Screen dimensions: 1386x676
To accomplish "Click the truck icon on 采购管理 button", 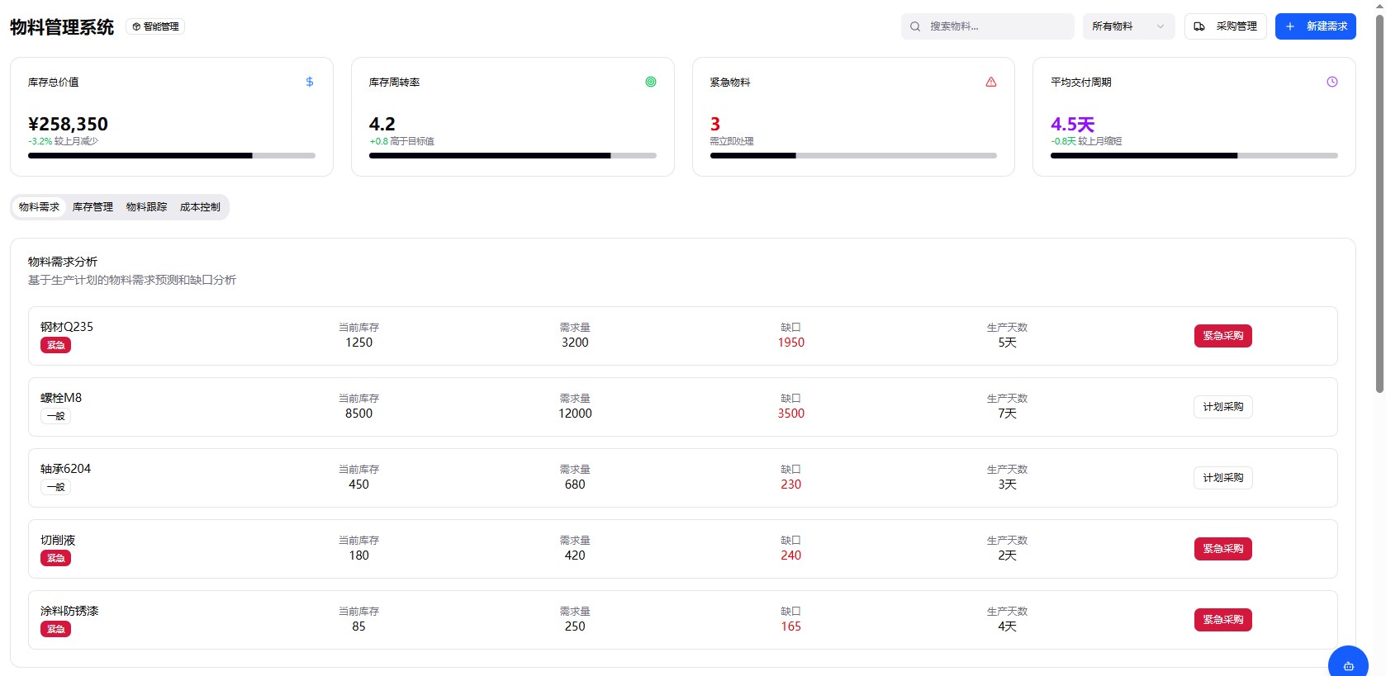I will 1199,26.
